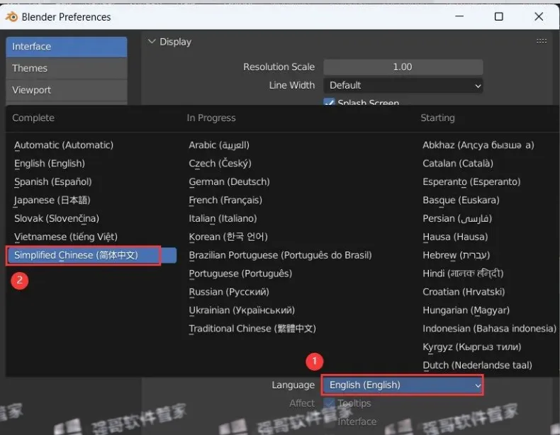Select Automatic (Automatic) language

(x=64, y=145)
